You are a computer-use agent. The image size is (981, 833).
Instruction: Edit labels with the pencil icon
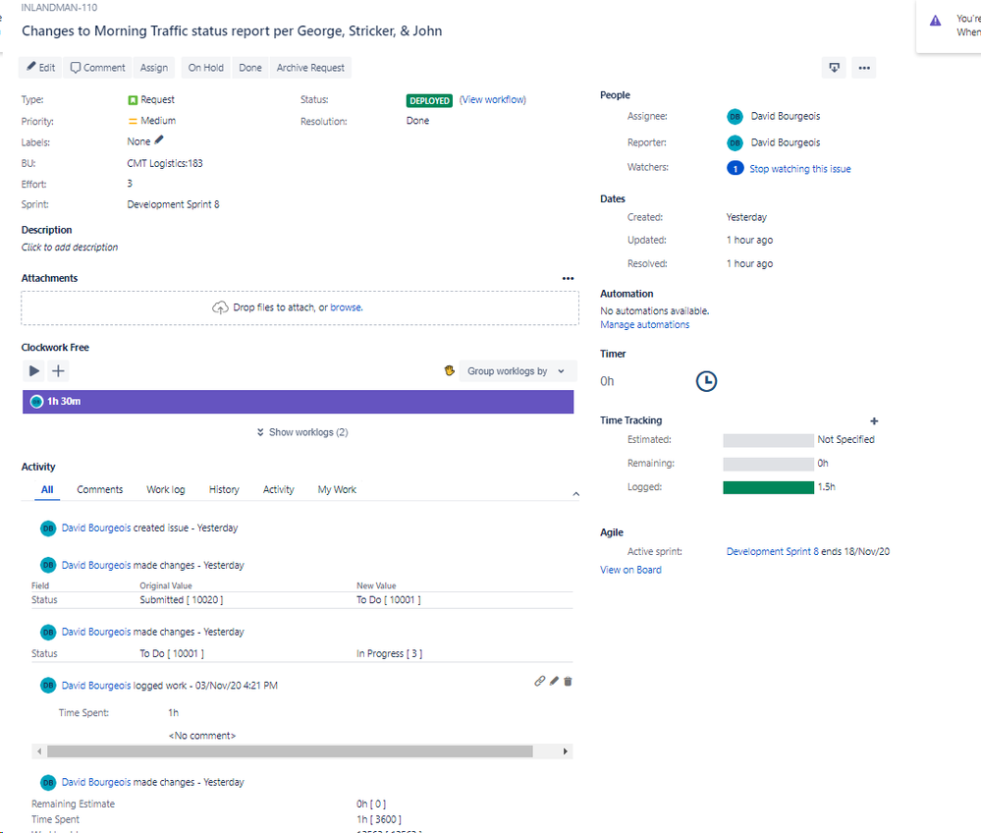point(159,140)
